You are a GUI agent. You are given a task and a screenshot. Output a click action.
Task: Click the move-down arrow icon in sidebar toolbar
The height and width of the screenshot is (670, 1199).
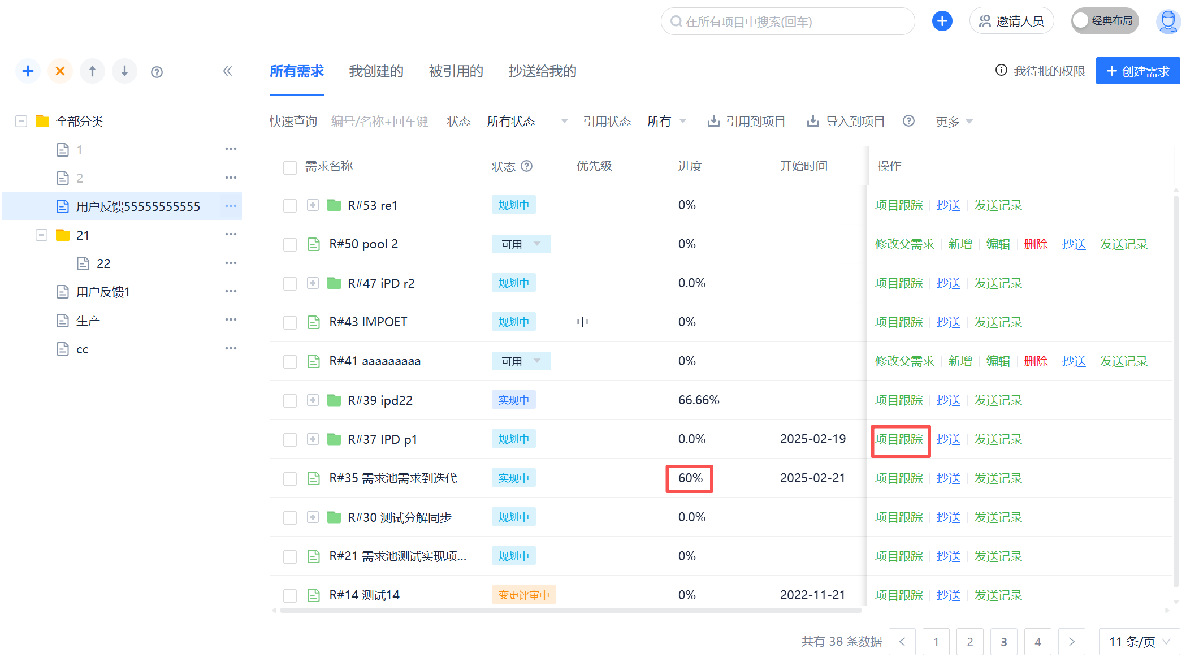pyautogui.click(x=124, y=71)
